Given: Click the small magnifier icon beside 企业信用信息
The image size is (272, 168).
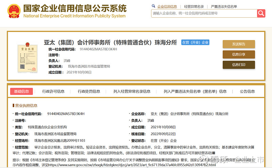Looking at the screenshot, I should click(153, 6).
